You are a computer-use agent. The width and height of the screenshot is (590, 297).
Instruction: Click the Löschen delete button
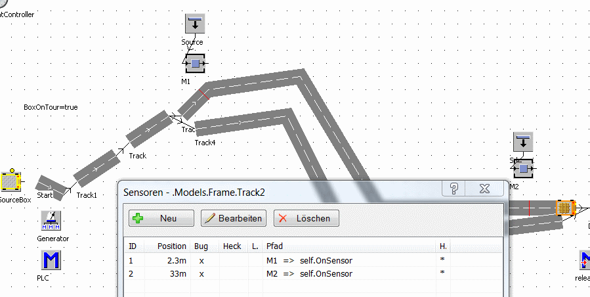(306, 218)
